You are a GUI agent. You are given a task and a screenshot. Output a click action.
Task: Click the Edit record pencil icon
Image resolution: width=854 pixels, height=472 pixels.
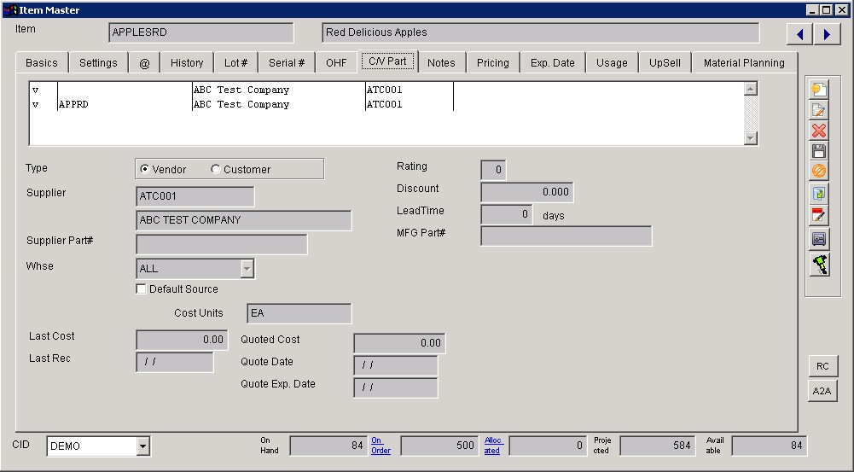pyautogui.click(x=819, y=109)
